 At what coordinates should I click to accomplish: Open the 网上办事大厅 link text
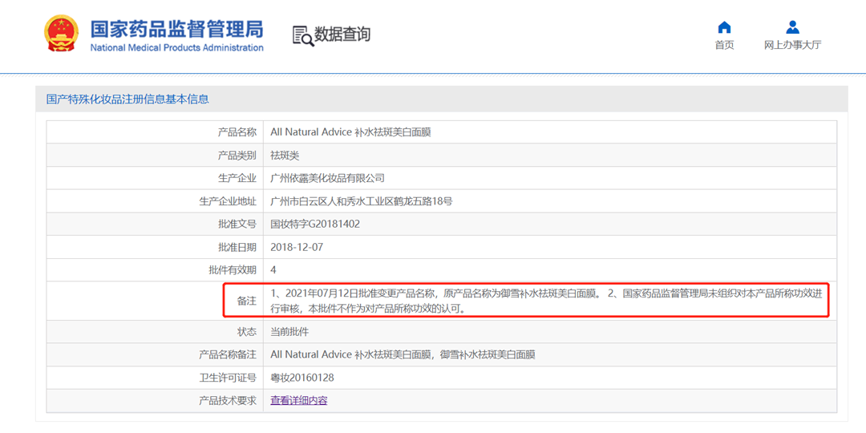(792, 45)
